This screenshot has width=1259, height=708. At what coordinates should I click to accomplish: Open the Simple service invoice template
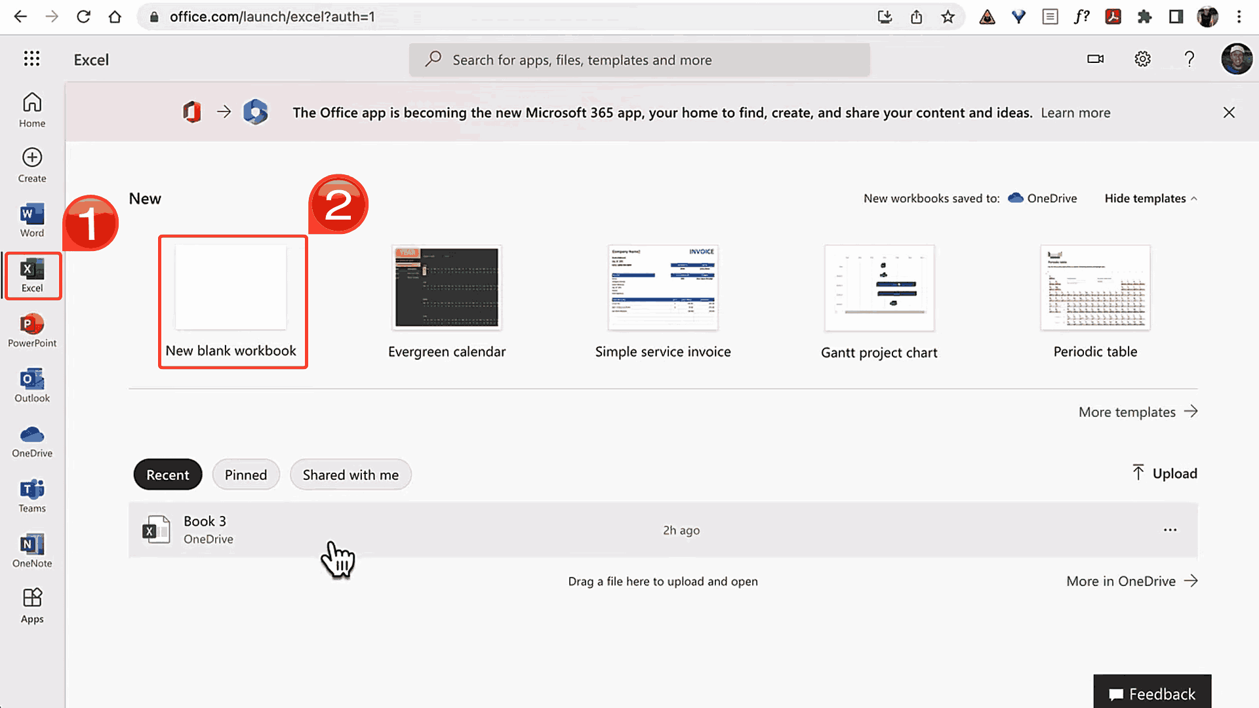[663, 302]
